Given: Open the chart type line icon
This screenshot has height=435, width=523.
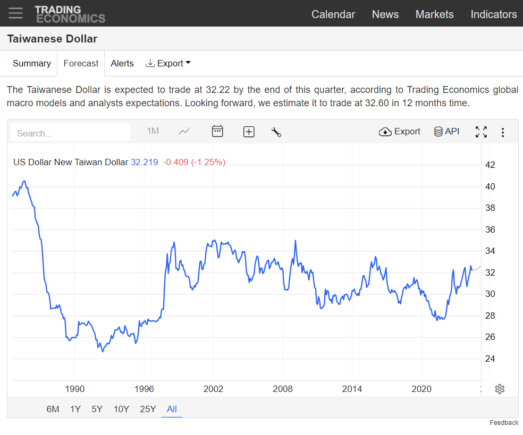Looking at the screenshot, I should [184, 131].
